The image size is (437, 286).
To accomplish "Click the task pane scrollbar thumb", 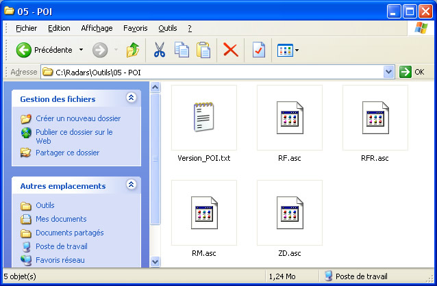I will [x=155, y=159].
